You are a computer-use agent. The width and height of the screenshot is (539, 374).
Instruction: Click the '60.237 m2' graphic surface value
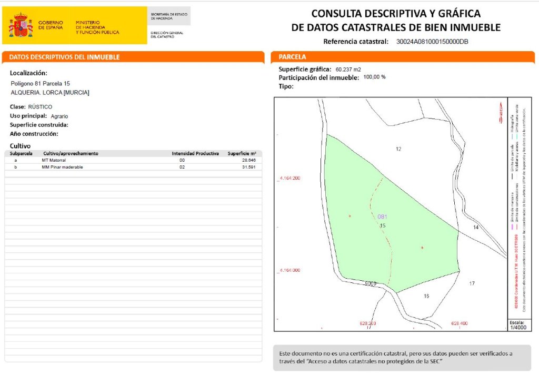pos(348,70)
